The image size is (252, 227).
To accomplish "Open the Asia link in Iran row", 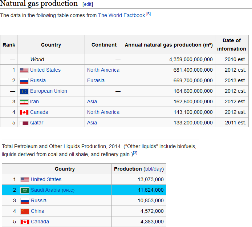I will click(x=92, y=101).
